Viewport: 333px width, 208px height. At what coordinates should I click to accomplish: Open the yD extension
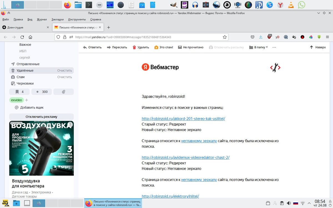pos(277,37)
